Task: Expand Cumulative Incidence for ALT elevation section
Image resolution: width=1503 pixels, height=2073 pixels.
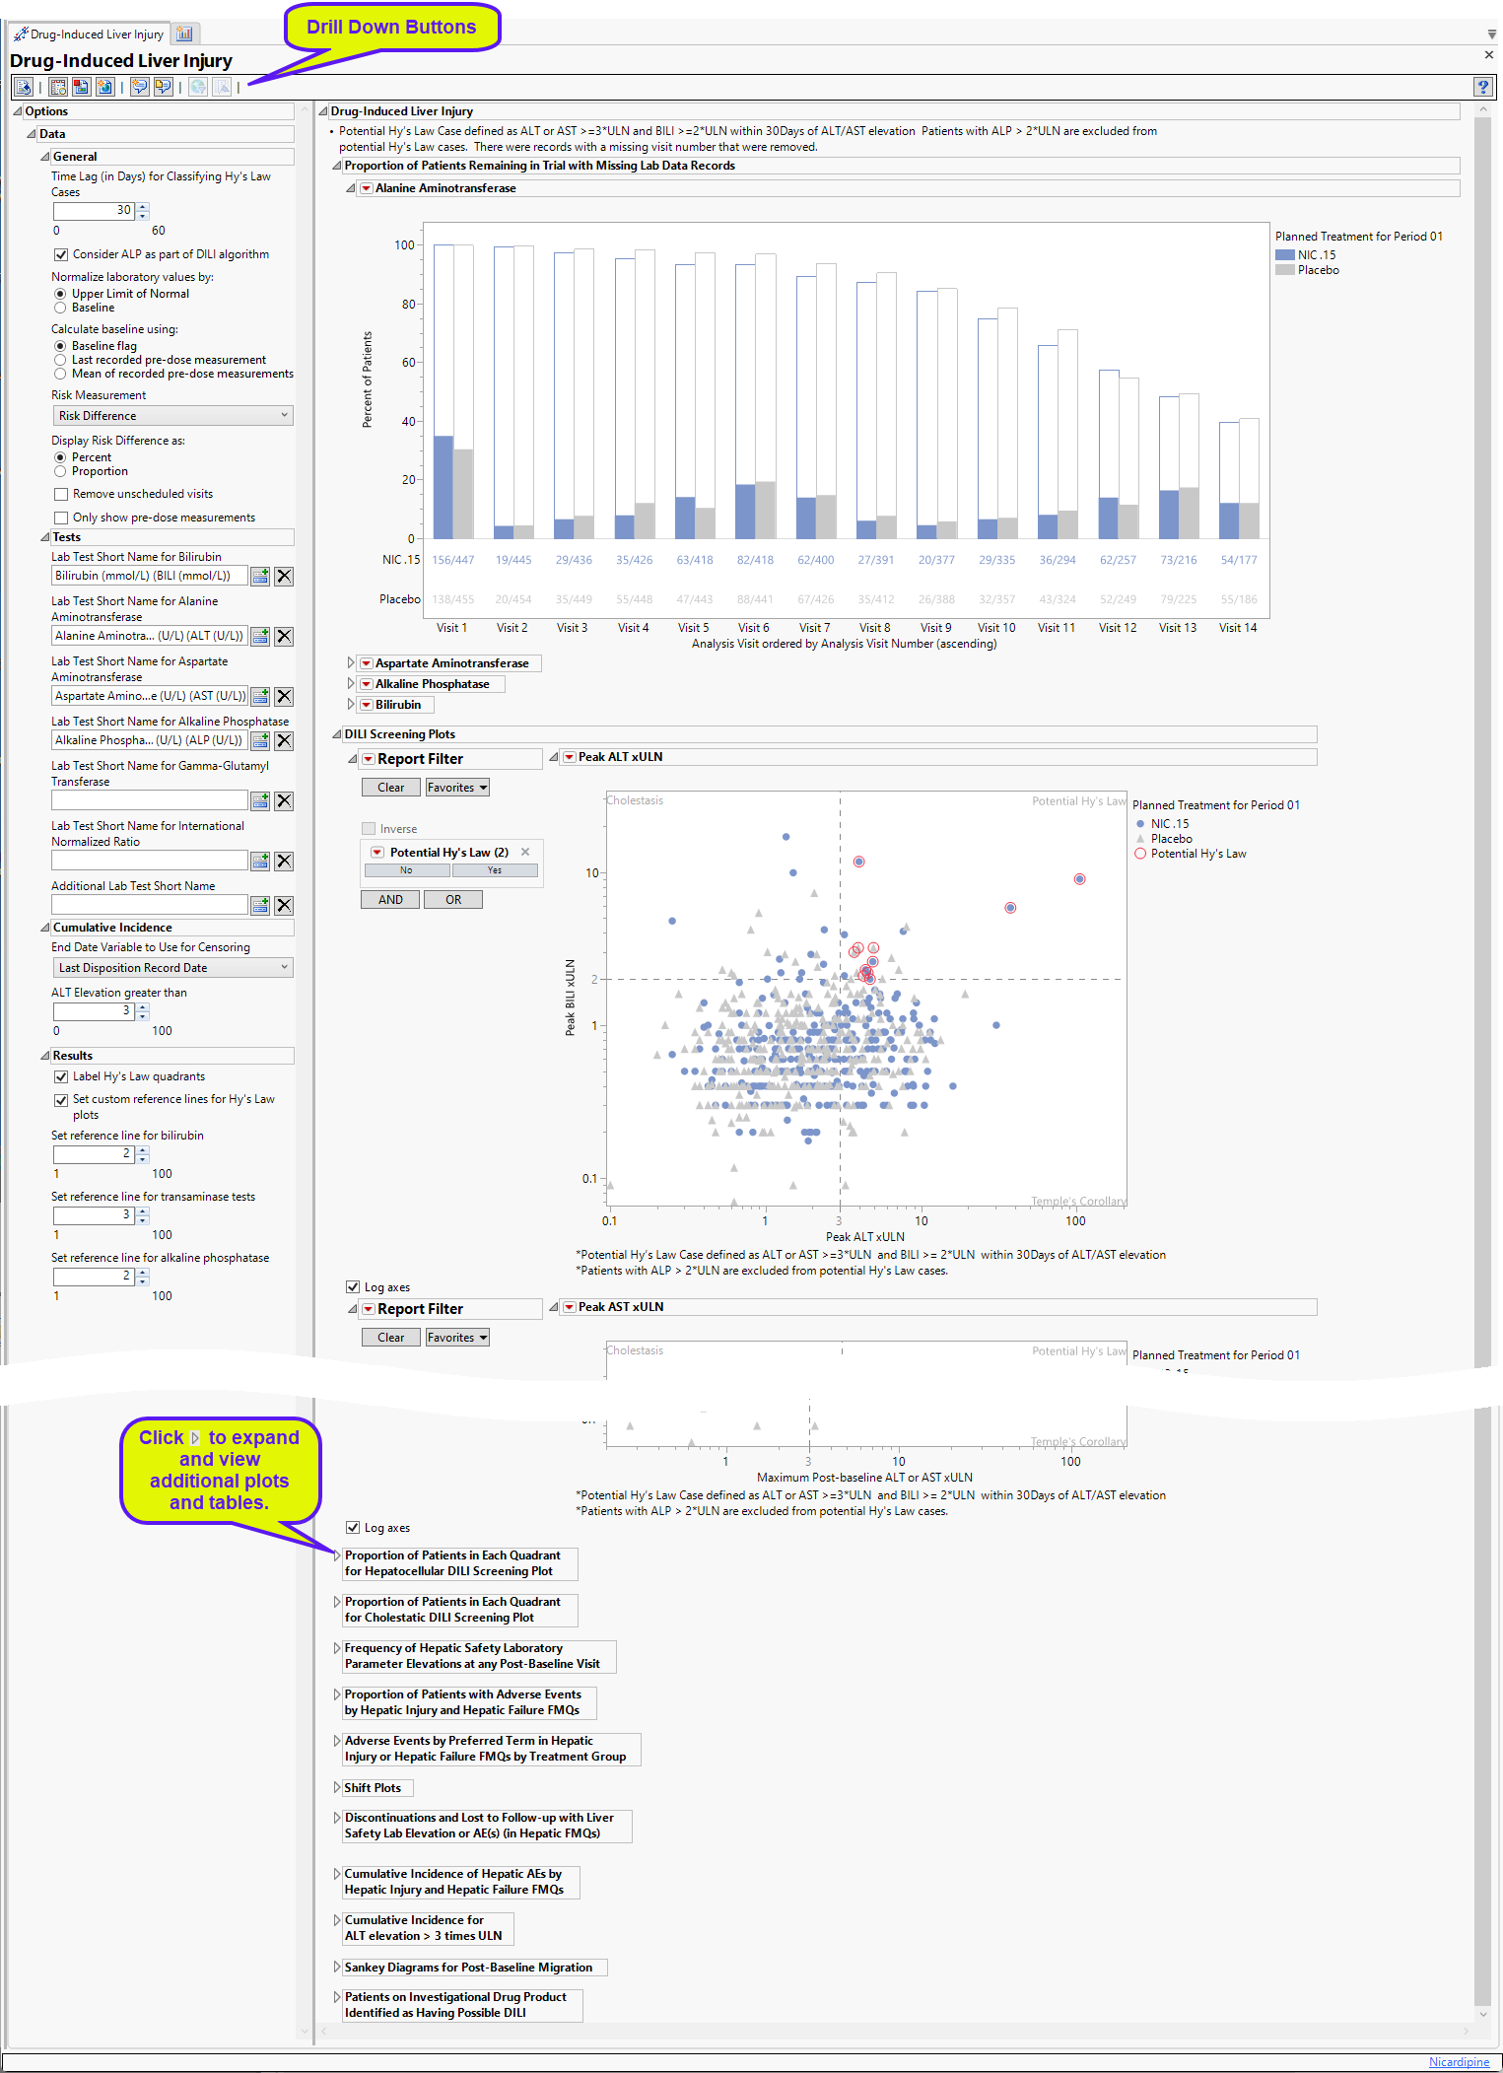Action: 337,1920
